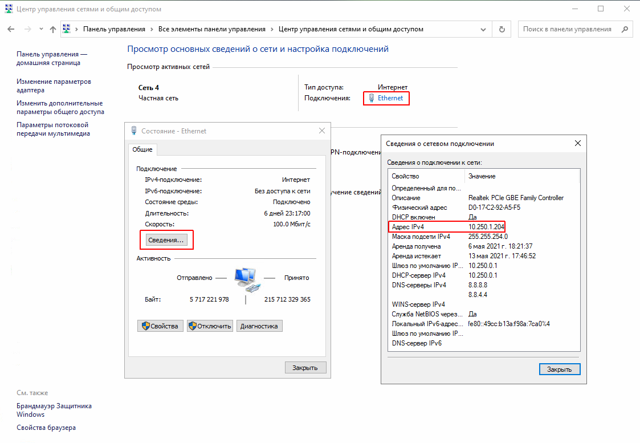This screenshot has height=443, width=640.
Task: Click the Ethernet plug icon beside connection
Action: [371, 98]
